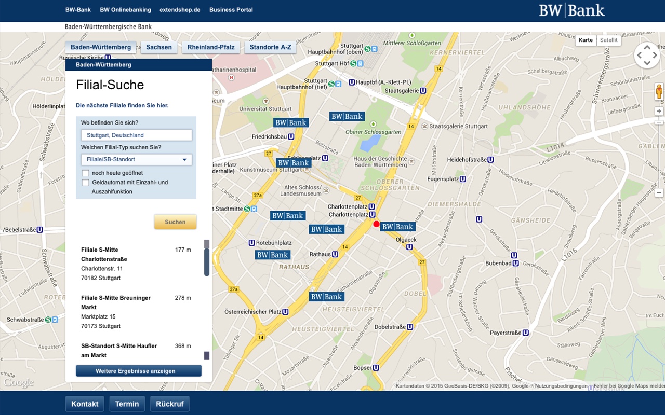This screenshot has height=415, width=665.
Task: Switch map to Satellit view
Action: [x=608, y=40]
